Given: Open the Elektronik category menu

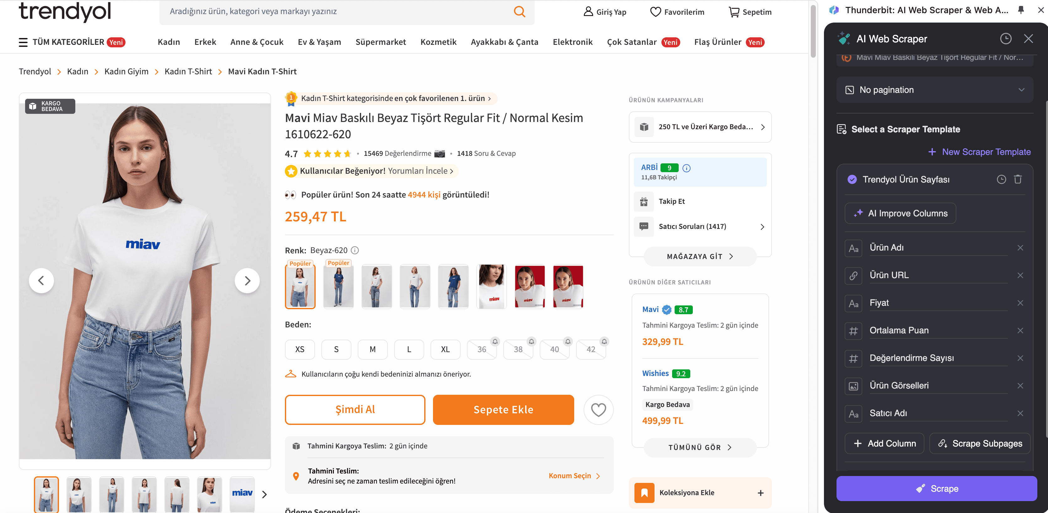Looking at the screenshot, I should coord(572,42).
